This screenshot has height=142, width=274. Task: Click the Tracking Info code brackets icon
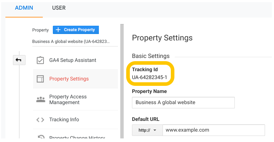click(x=40, y=120)
